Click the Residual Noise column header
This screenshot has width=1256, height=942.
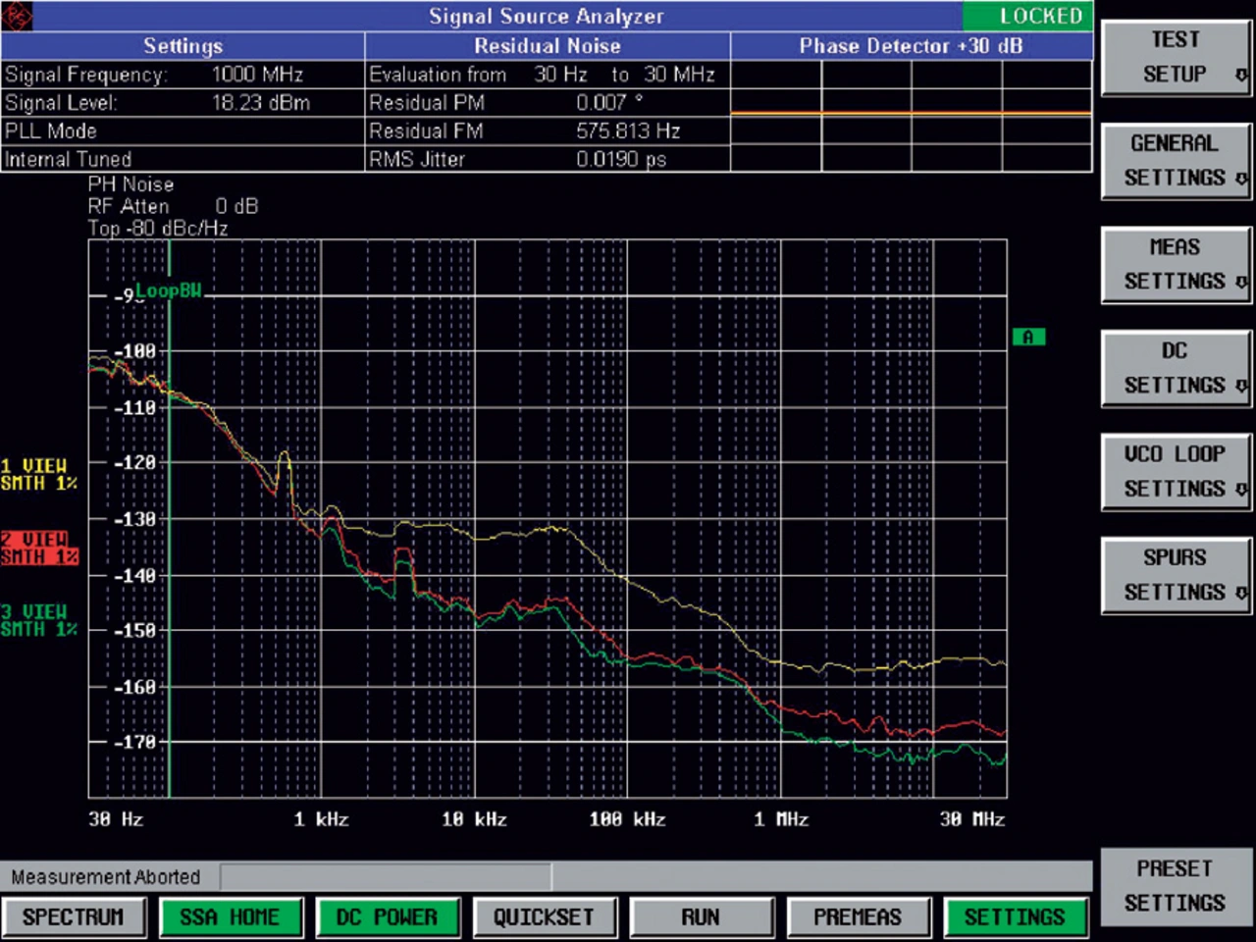[548, 46]
